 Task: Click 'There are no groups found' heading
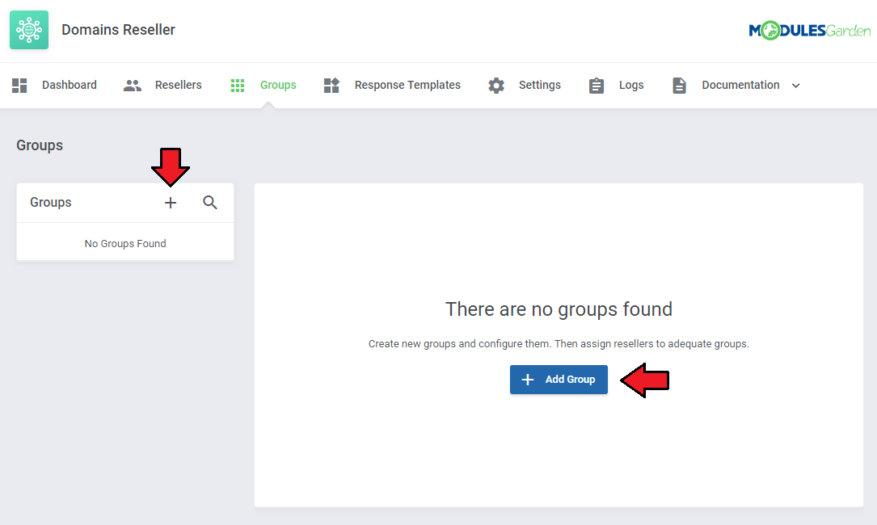(559, 309)
